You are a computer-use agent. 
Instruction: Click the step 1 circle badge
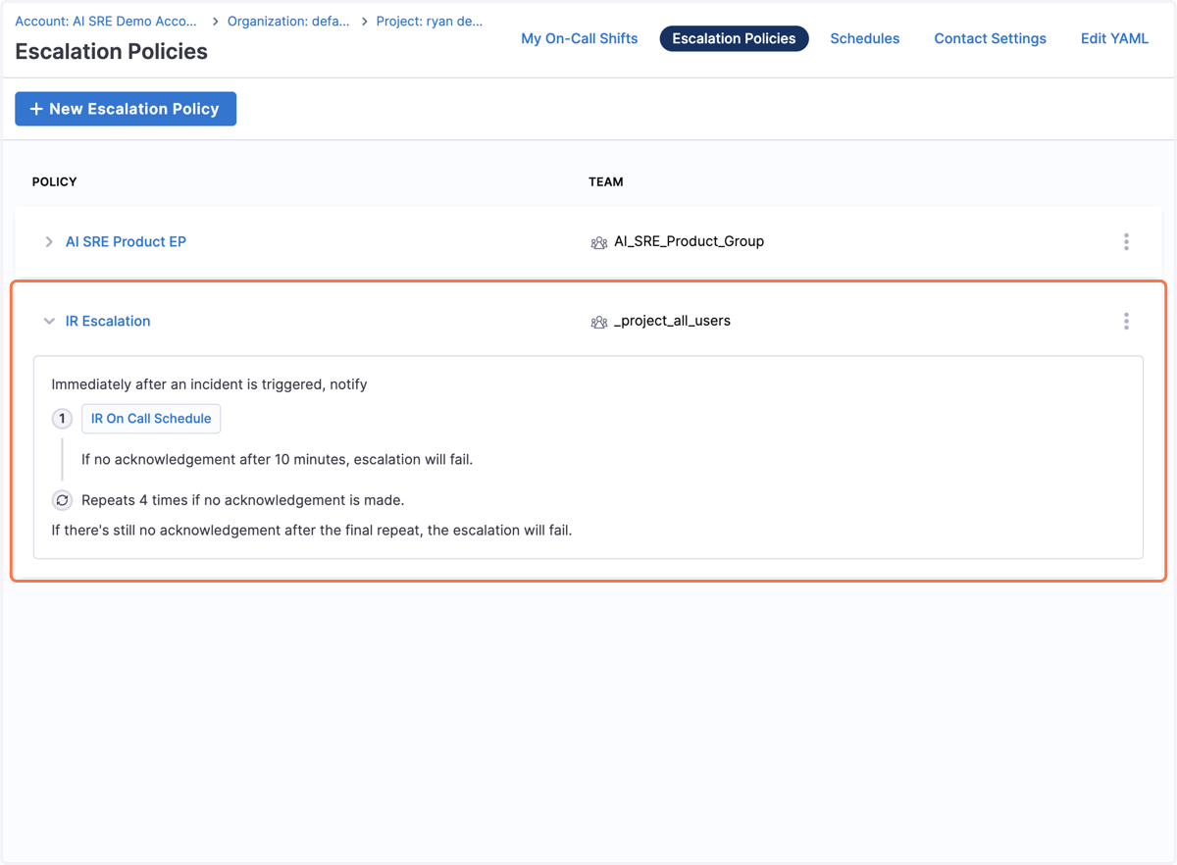coord(62,419)
